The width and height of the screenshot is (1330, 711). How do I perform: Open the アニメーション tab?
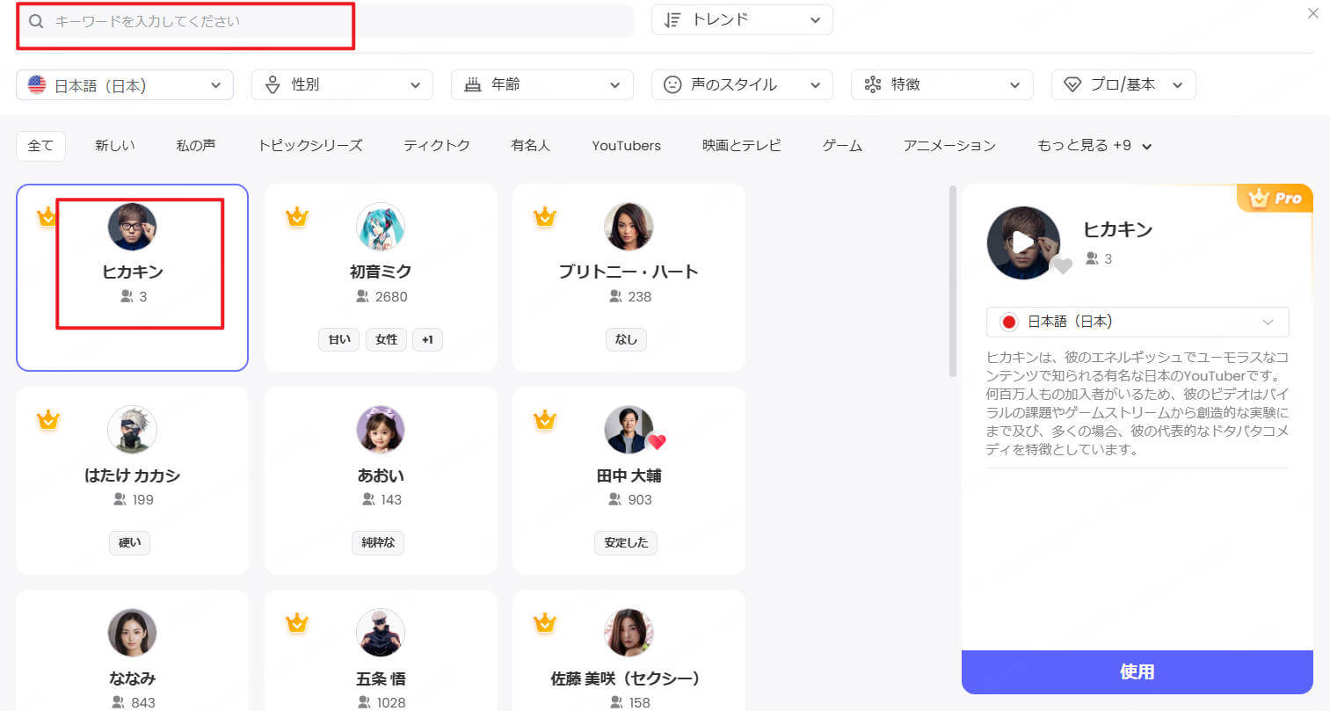[949, 146]
